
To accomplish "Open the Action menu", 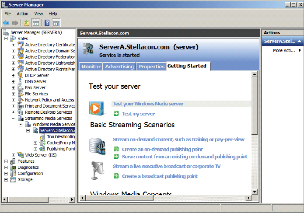I will (22, 14).
